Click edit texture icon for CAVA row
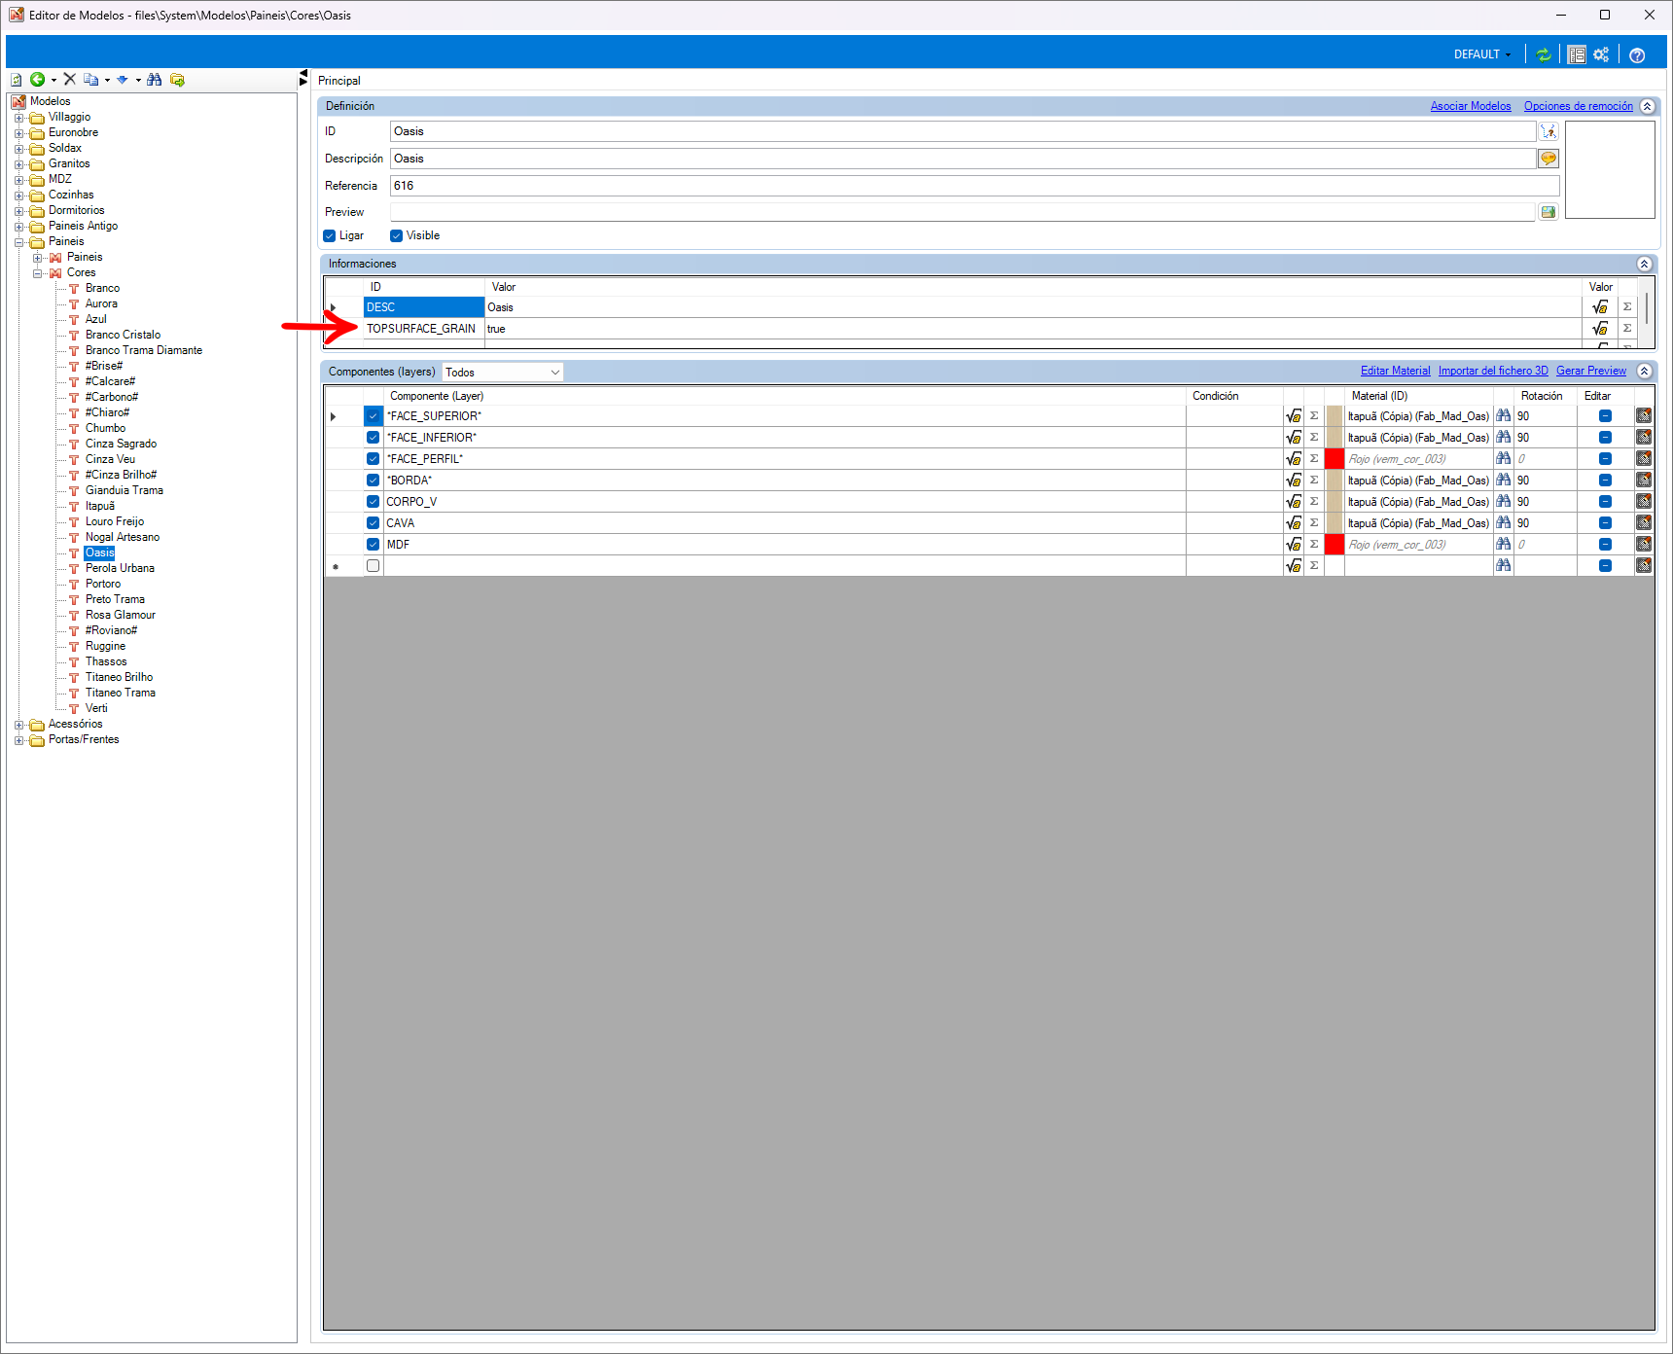 tap(1644, 523)
